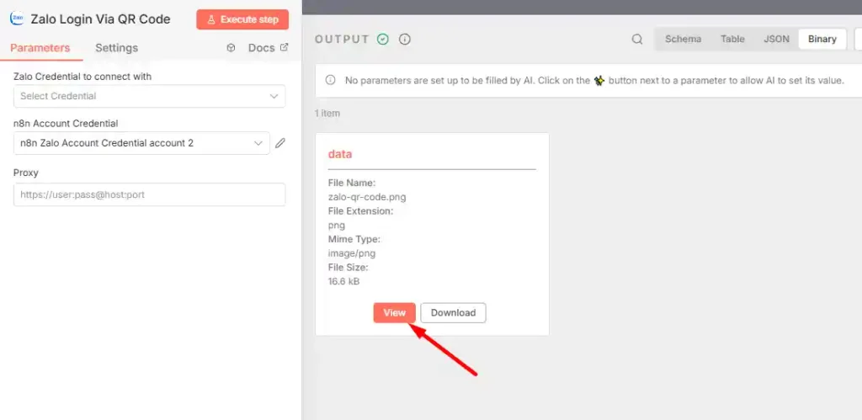
Task: Open the n8n Account Credential dropdown
Action: coord(141,143)
